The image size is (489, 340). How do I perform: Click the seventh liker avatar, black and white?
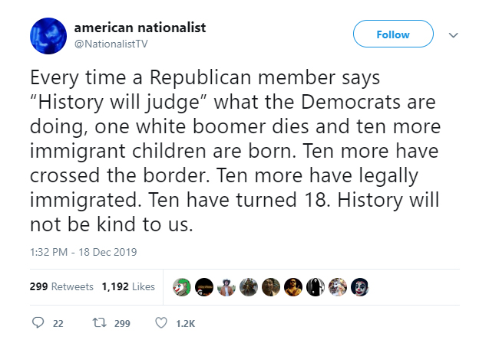tap(315, 286)
